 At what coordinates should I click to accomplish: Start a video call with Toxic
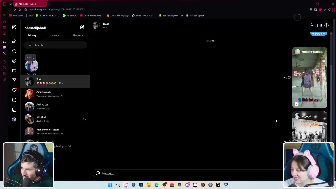pos(319,25)
